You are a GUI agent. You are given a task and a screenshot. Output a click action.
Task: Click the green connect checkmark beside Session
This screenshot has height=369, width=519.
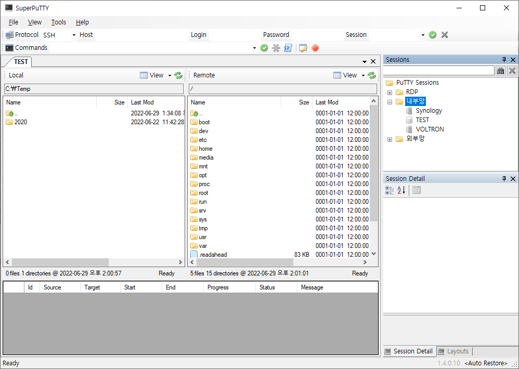pyautogui.click(x=433, y=35)
